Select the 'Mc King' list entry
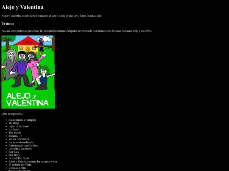Viewport: 229px width, 171px height. pos(14,123)
